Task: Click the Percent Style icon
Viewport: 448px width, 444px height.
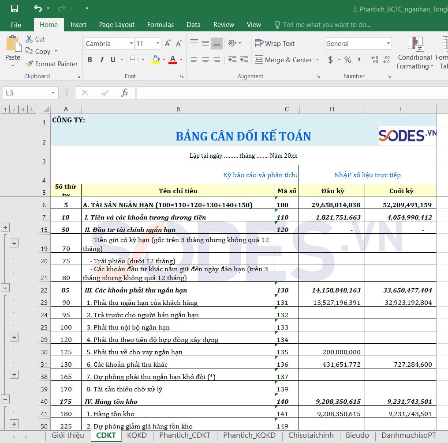Action: tap(348, 60)
